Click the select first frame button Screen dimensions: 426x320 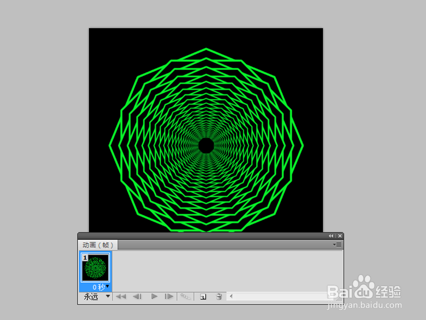(121, 297)
